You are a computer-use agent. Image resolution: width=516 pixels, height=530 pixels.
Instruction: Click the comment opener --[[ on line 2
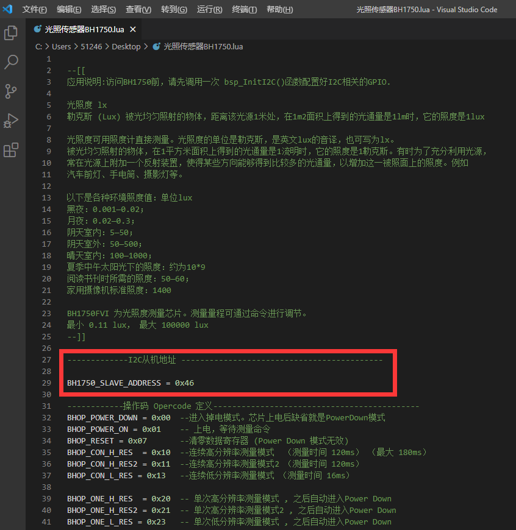click(76, 71)
